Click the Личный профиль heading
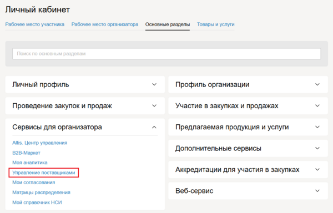This screenshot has width=333, height=213. (x=41, y=84)
